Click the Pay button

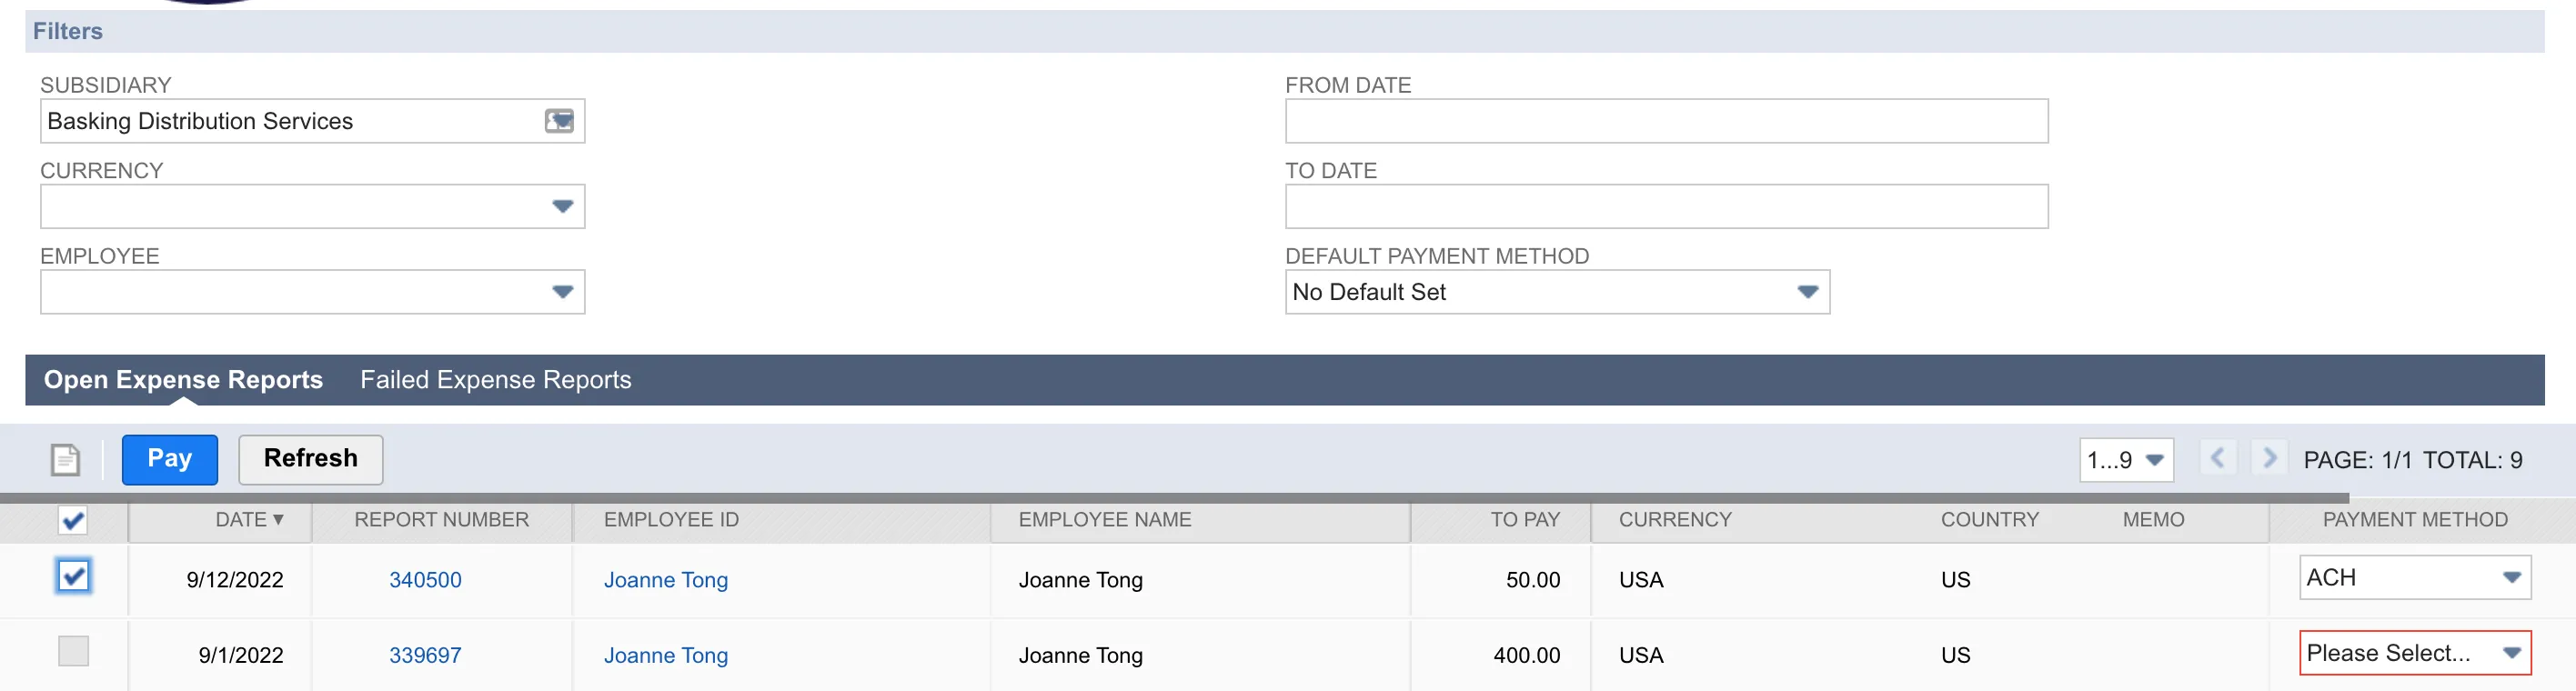[x=170, y=460]
